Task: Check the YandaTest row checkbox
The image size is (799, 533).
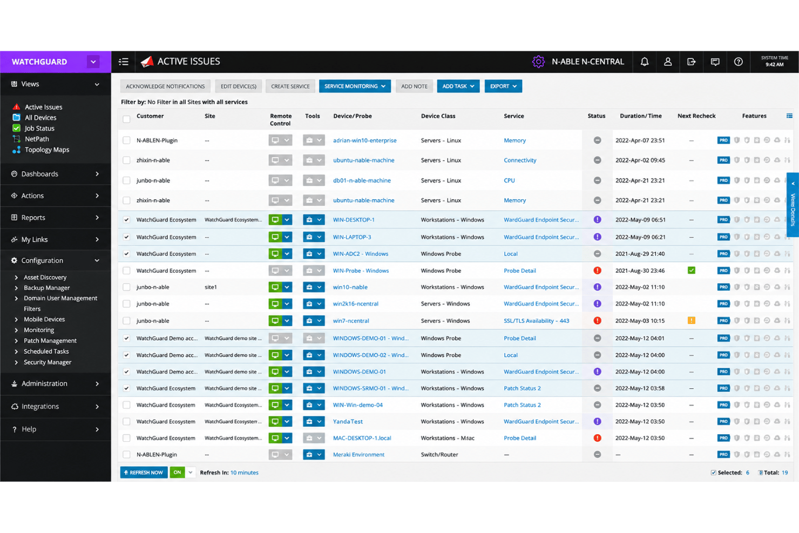Action: pyautogui.click(x=126, y=422)
